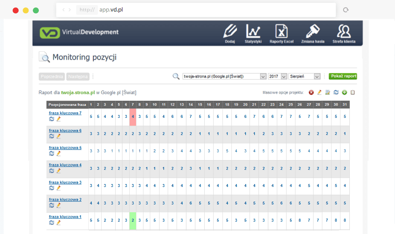Image resolution: width=395 pixels, height=234 pixels.
Task: Refresh fraza kluczowa 4 row
Action: (x=51, y=171)
